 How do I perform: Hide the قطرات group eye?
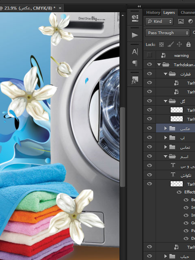(x=149, y=74)
